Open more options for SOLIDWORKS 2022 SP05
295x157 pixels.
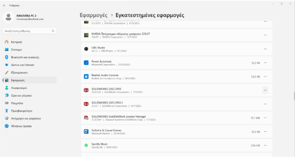coord(265,90)
